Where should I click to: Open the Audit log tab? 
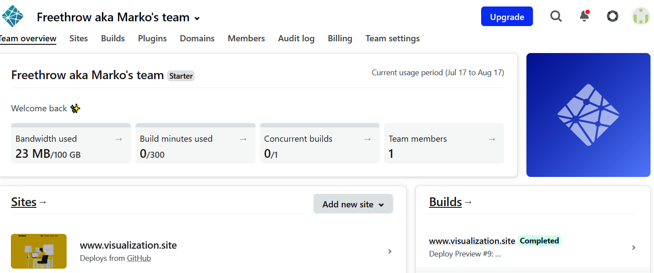(296, 38)
